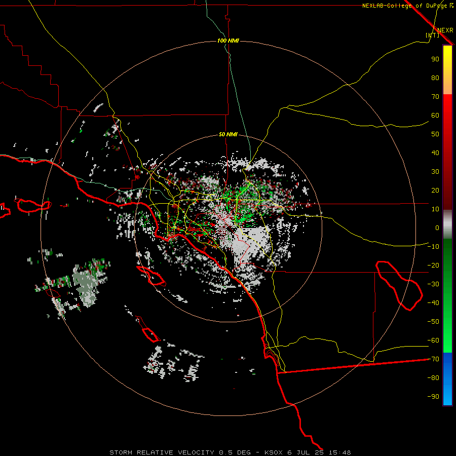Screen dimensions: 456x456
Task: Click the 50 NMI range ring label
Action: tap(228, 134)
